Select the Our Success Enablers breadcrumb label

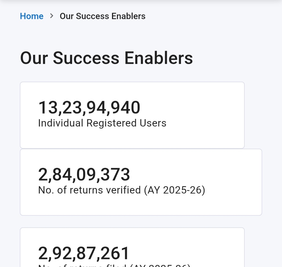[x=103, y=16]
